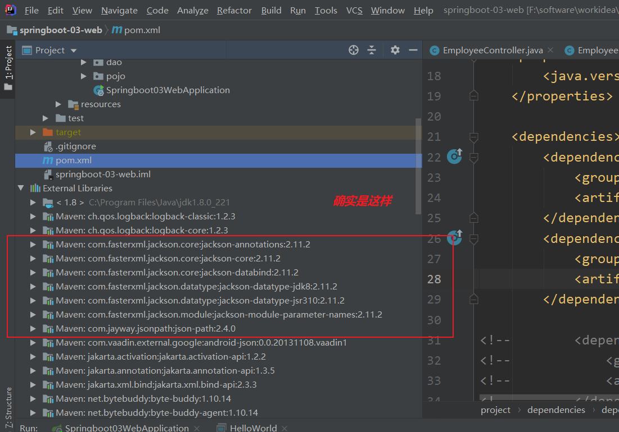Viewport: 619px width, 432px height.
Task: Open the Project panel settings gear
Action: [395, 50]
